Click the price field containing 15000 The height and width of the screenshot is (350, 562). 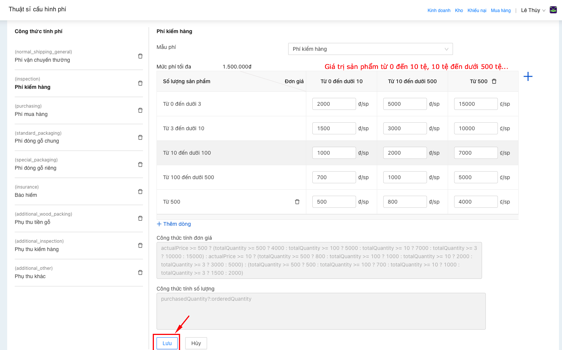pos(475,104)
